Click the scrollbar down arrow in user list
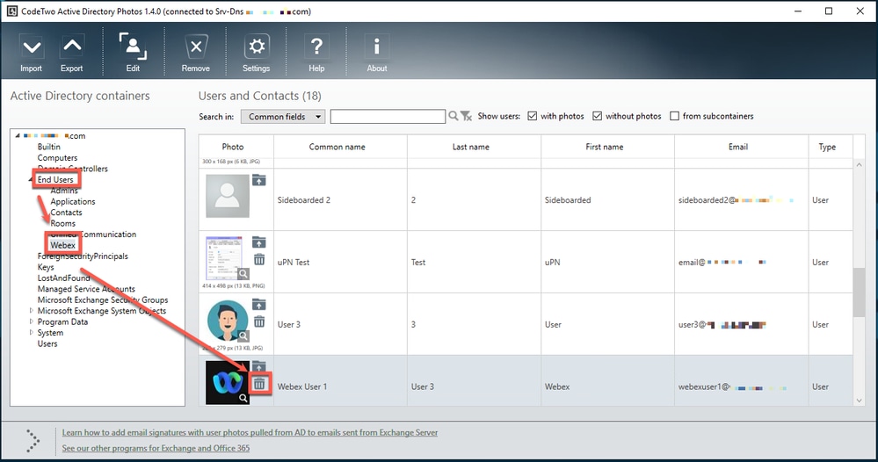The width and height of the screenshot is (878, 462). point(859,401)
